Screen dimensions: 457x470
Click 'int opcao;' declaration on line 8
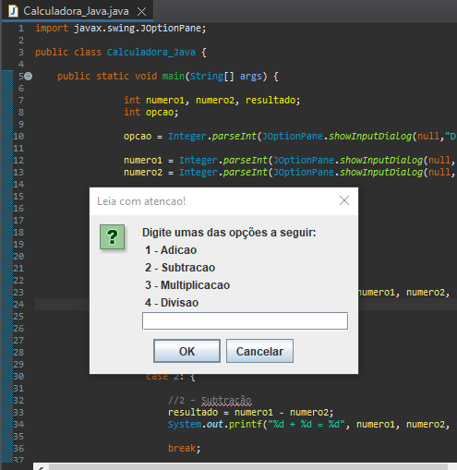[x=150, y=112]
